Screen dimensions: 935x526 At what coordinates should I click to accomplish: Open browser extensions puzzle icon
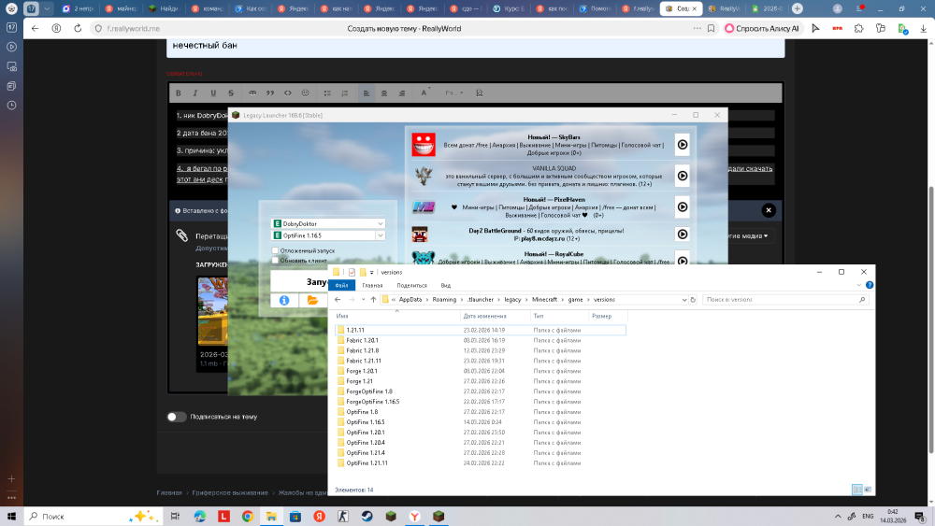(858, 28)
